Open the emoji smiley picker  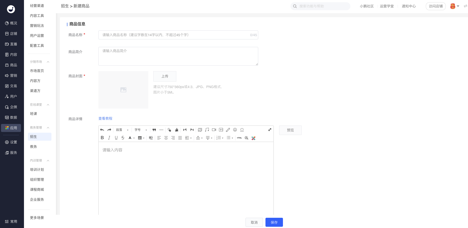(235, 130)
